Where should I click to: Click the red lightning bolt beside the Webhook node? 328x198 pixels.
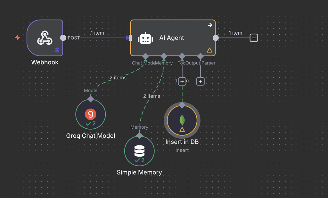17,38
